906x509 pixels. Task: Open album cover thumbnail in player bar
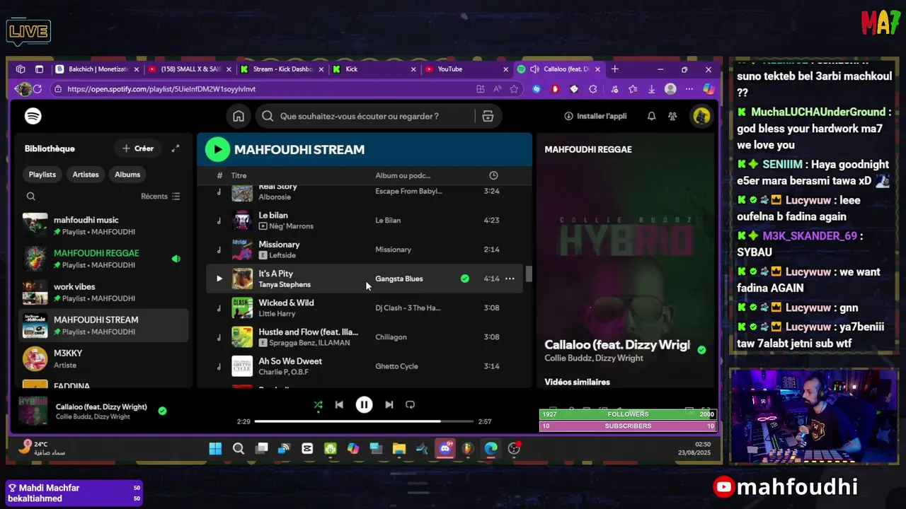(x=33, y=411)
